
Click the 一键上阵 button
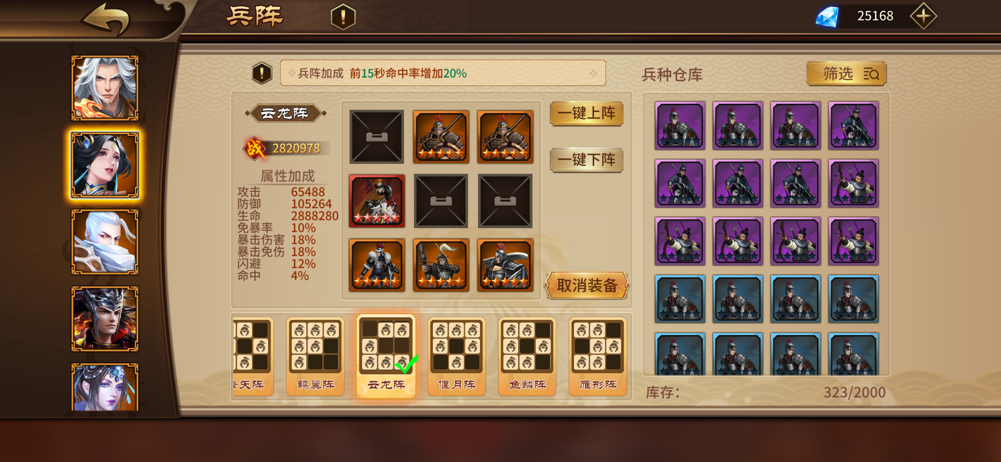coord(587,113)
